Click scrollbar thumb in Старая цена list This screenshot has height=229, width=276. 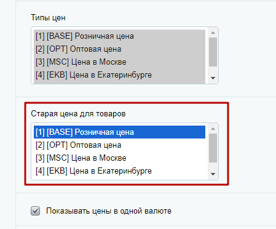tap(213, 148)
